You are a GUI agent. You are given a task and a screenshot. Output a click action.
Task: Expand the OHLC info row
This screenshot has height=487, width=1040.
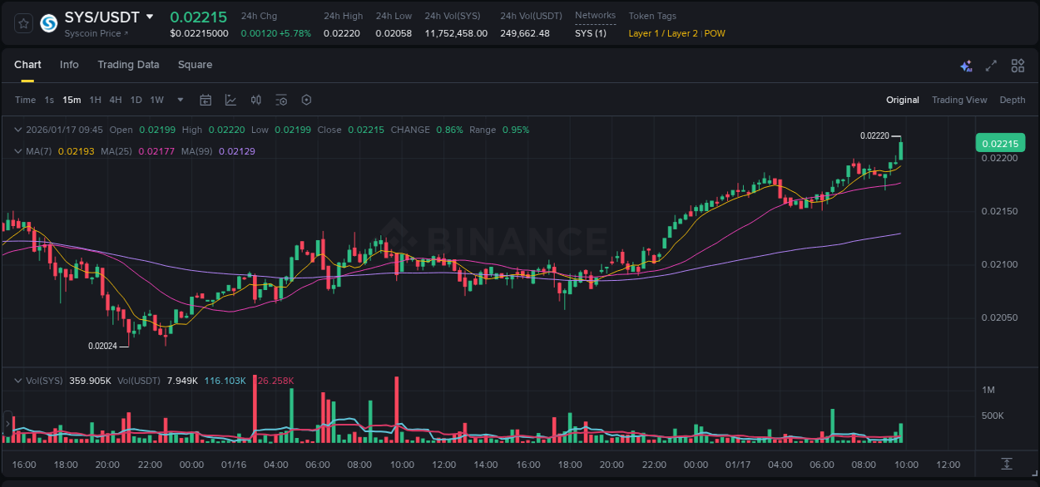(x=18, y=130)
